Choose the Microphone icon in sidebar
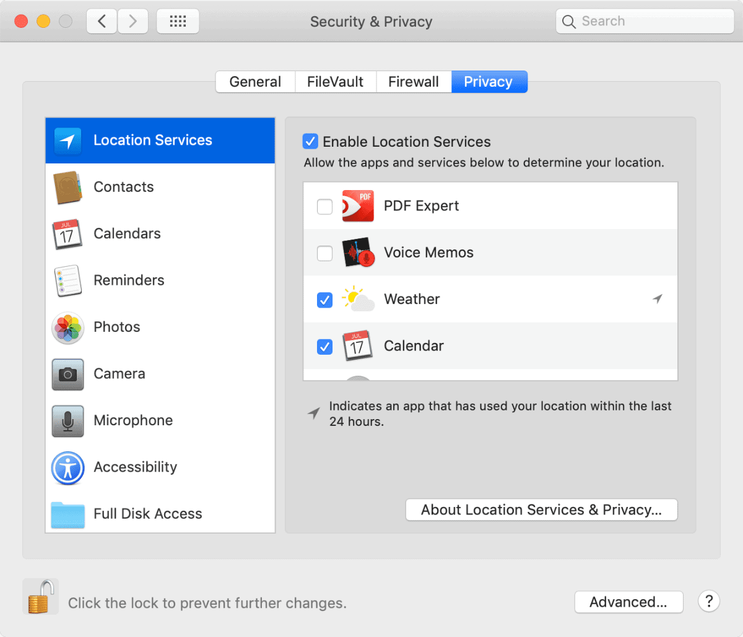743x637 pixels. tap(67, 421)
